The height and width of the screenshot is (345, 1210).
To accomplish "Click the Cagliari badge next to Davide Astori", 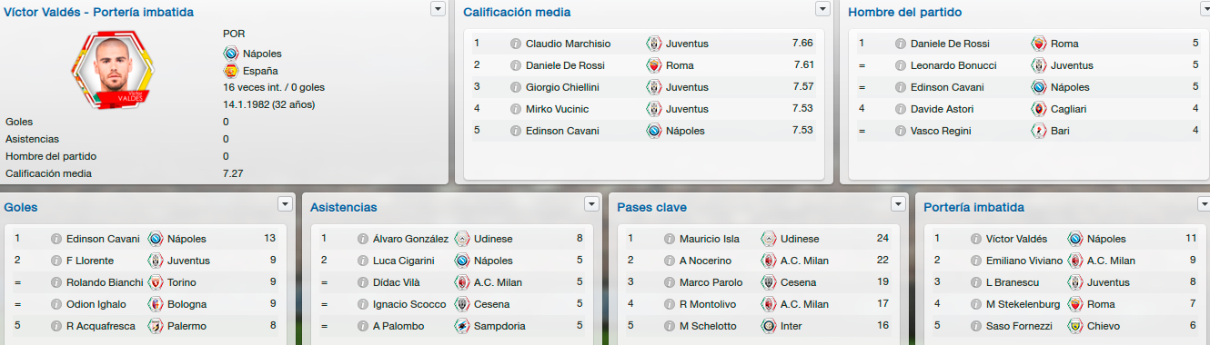I will click(x=1038, y=109).
